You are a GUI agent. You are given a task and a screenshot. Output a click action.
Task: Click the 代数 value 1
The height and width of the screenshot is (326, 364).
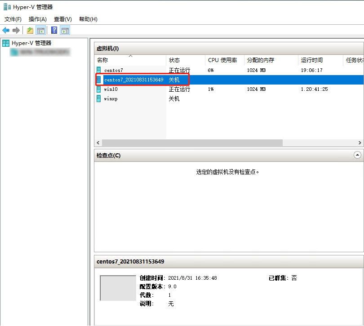169,295
